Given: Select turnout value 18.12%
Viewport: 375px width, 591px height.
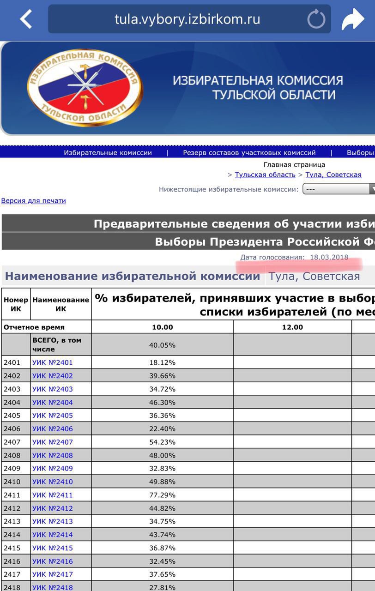Looking at the screenshot, I should coord(162,362).
